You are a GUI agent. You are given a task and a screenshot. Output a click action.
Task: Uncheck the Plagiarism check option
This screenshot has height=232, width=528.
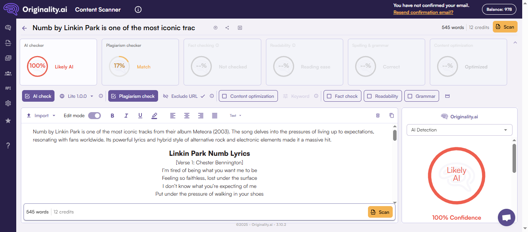coord(133,96)
